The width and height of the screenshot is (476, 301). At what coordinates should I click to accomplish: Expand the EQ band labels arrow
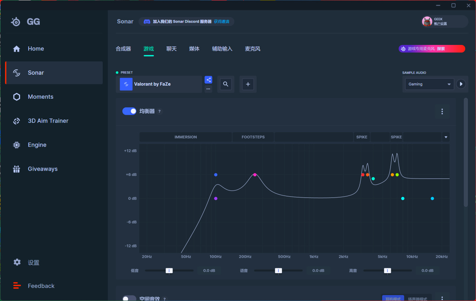click(446, 137)
